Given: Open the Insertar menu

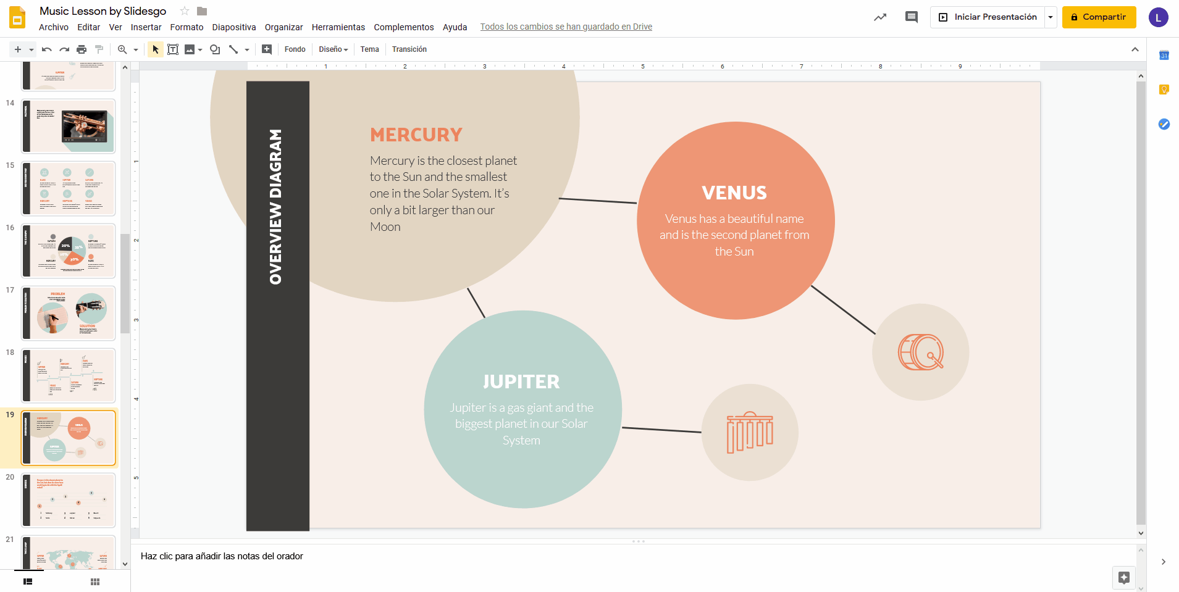Looking at the screenshot, I should (x=146, y=27).
